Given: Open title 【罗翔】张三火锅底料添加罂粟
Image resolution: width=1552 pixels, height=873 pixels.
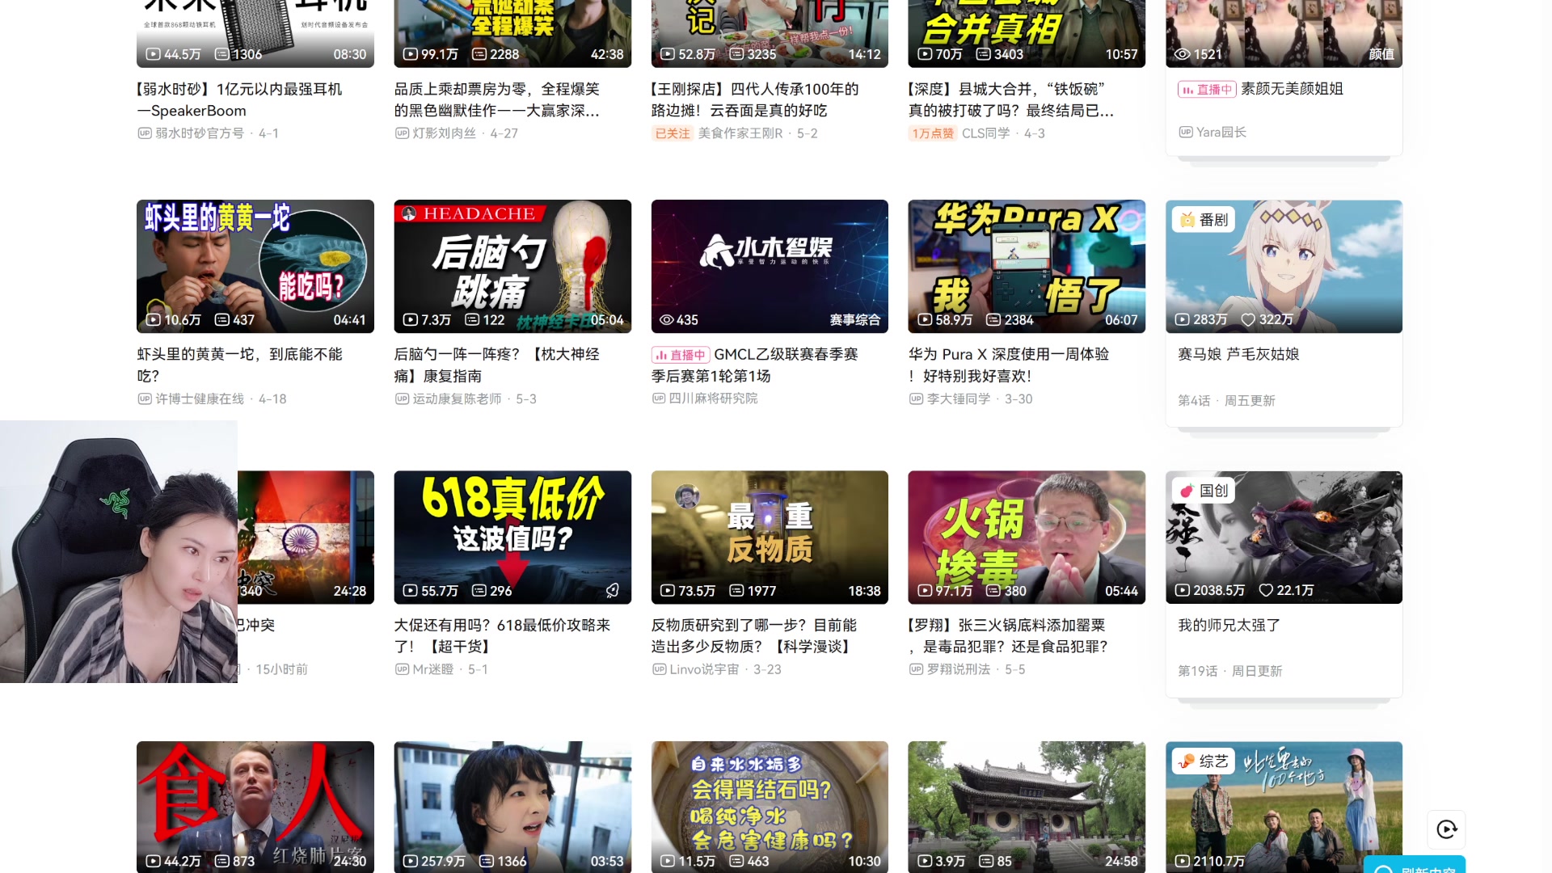Looking at the screenshot, I should click(1008, 636).
